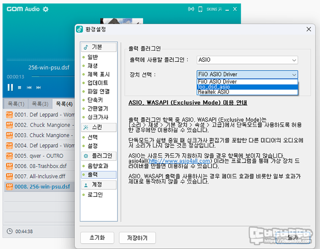Click the album art thumbnail in GOM Audio
Image resolution: width=320 pixels, height=249 pixels.
(x=122, y=21)
